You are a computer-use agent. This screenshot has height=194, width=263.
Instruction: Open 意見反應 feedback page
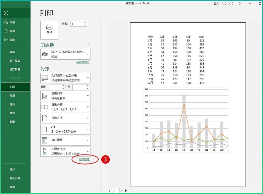coord(15,178)
